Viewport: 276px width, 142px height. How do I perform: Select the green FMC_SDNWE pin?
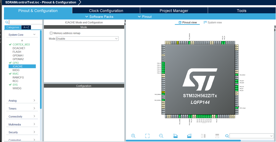tap(163, 94)
